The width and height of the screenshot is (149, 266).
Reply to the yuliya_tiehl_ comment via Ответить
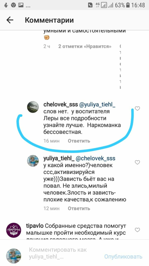pyautogui.click(x=79, y=209)
